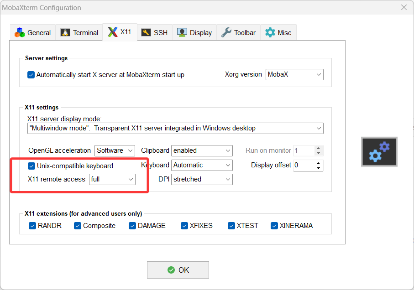Decrease the Display offset value
This screenshot has width=414, height=290.
319,168
